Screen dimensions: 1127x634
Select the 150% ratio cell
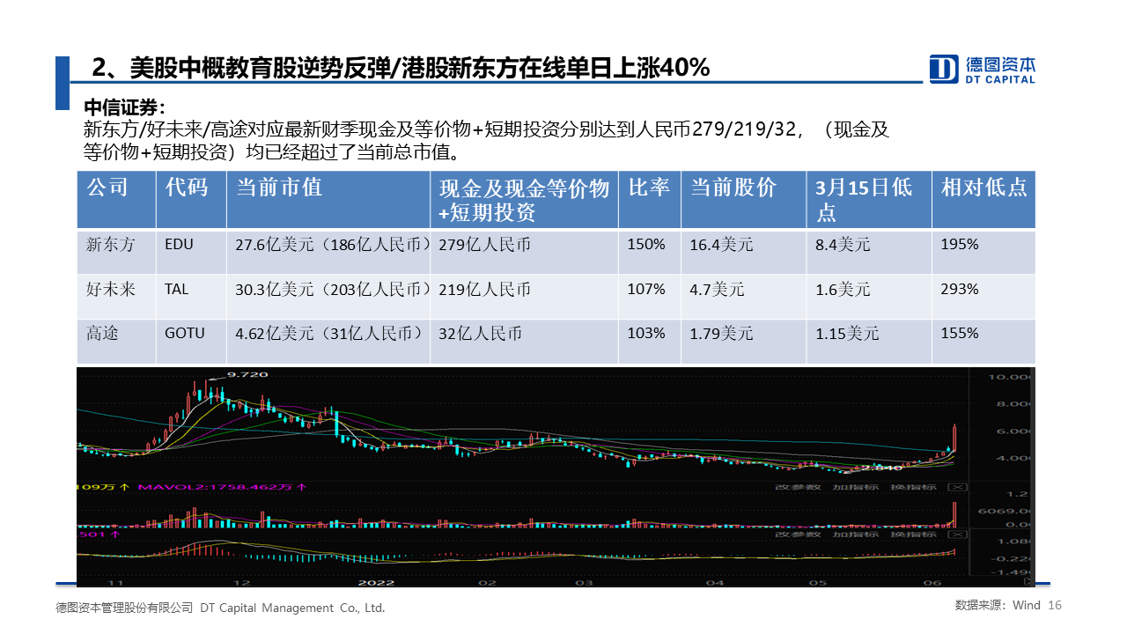(x=649, y=251)
